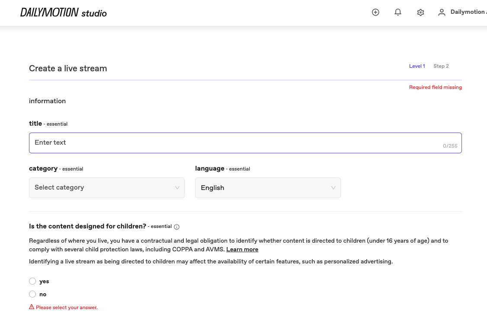Select no for content designed for children
Screen dimensions: 487x323
coord(32,294)
